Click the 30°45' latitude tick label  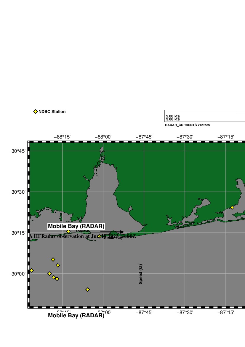[x=18, y=151]
